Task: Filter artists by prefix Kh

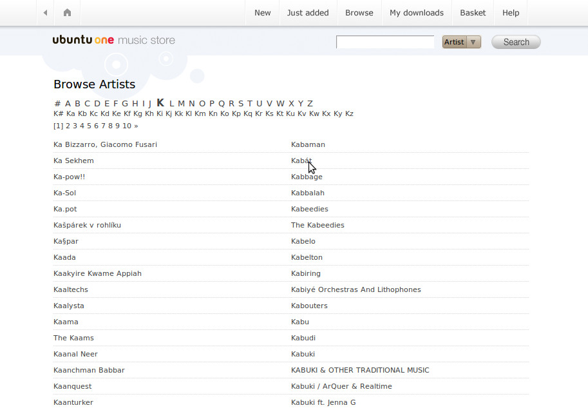Action: coord(149,113)
